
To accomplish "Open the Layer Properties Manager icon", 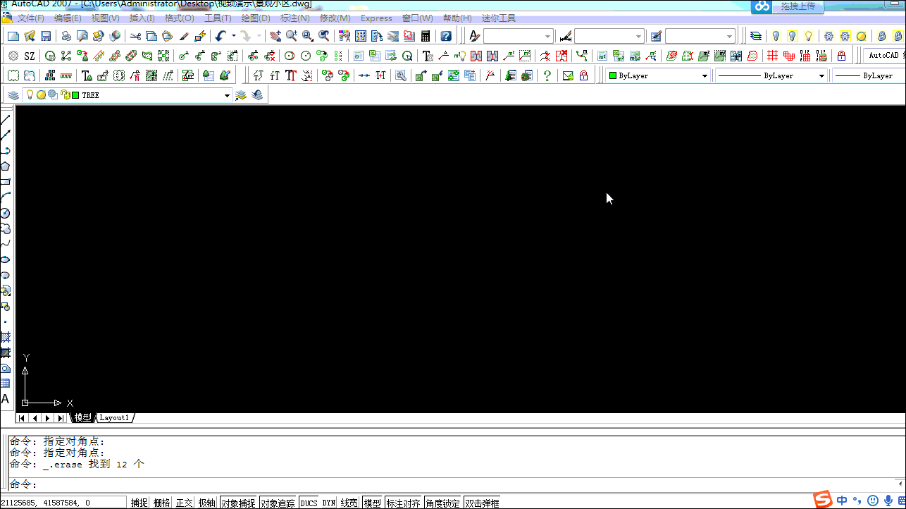I will click(756, 36).
